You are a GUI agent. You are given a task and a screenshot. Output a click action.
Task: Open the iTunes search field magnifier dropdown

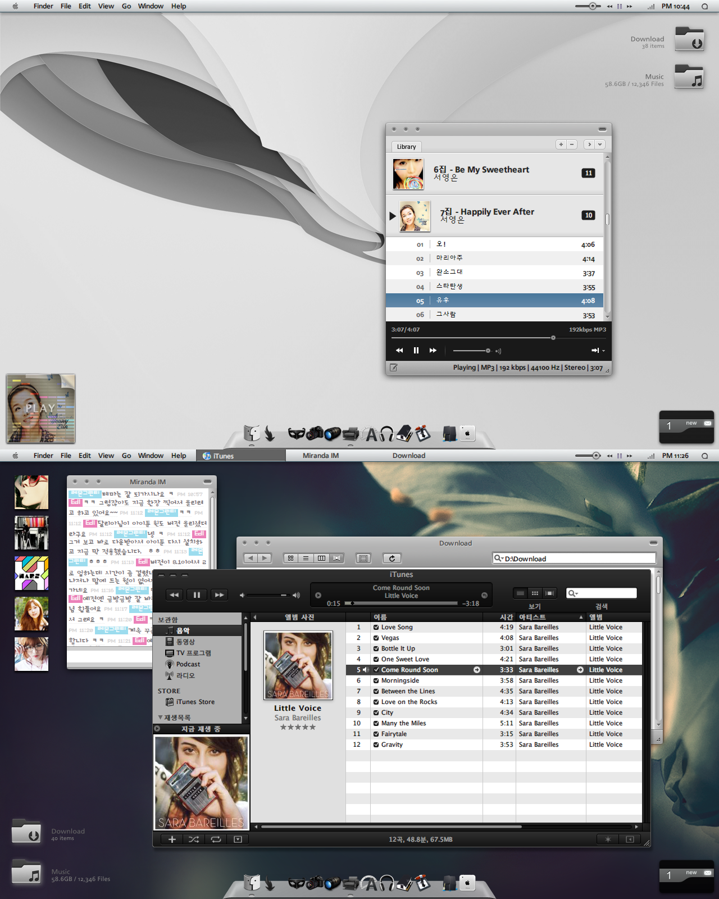(x=572, y=593)
